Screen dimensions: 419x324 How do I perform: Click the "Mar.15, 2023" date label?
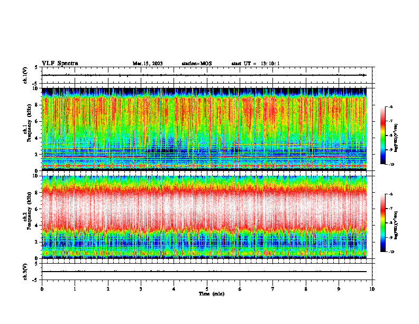coord(148,64)
